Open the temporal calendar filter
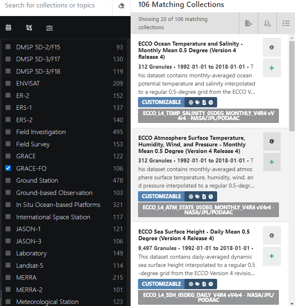The width and height of the screenshot is (295, 306). [8, 28]
